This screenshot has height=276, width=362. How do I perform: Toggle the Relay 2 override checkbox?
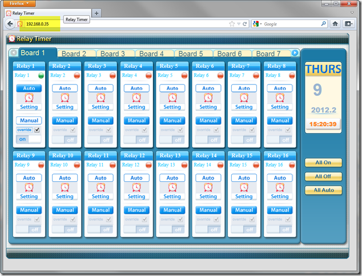[x=73, y=130]
